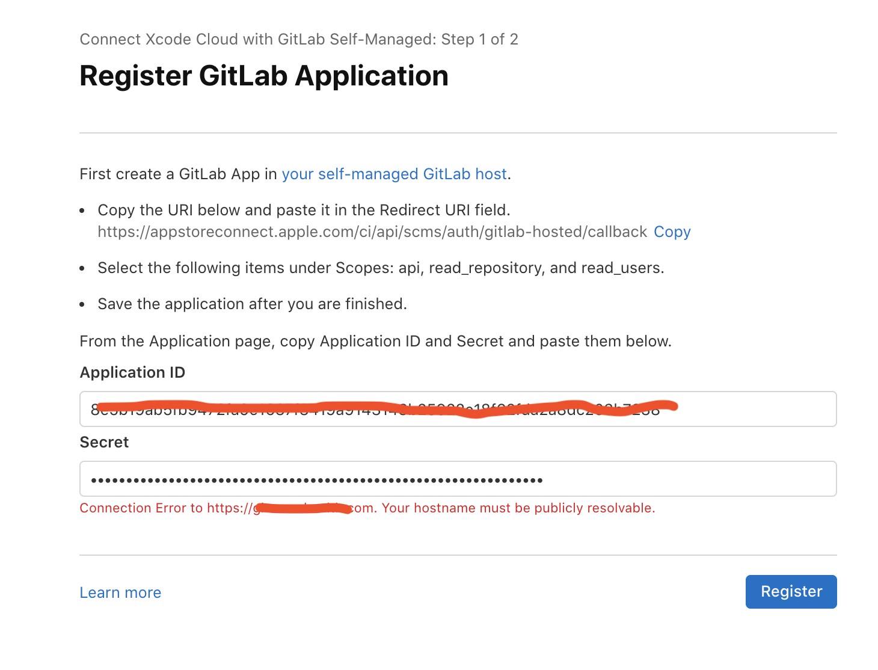Click the Copy link beside the redirect URI

(672, 232)
